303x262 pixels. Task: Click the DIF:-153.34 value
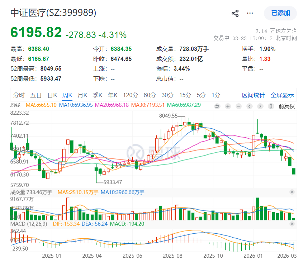pyautogui.click(x=66, y=224)
